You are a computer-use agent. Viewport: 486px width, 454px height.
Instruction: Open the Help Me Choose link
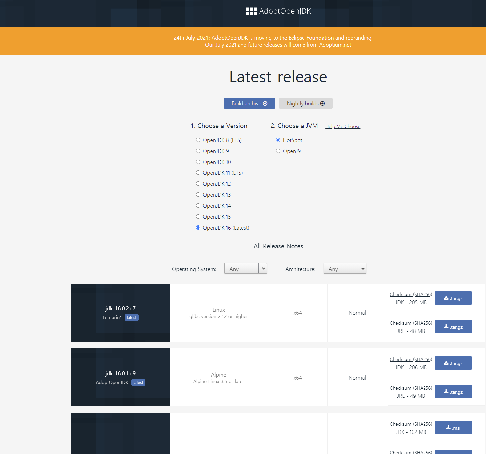[x=343, y=126]
